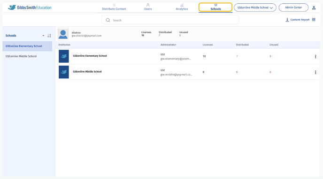Click the Distributed column header
This screenshot has height=179, width=323.
click(x=242, y=45)
